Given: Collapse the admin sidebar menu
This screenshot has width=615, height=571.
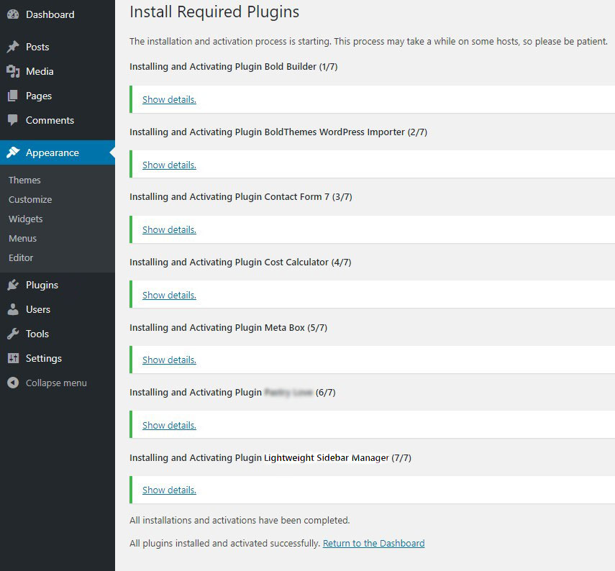Looking at the screenshot, I should click(56, 383).
